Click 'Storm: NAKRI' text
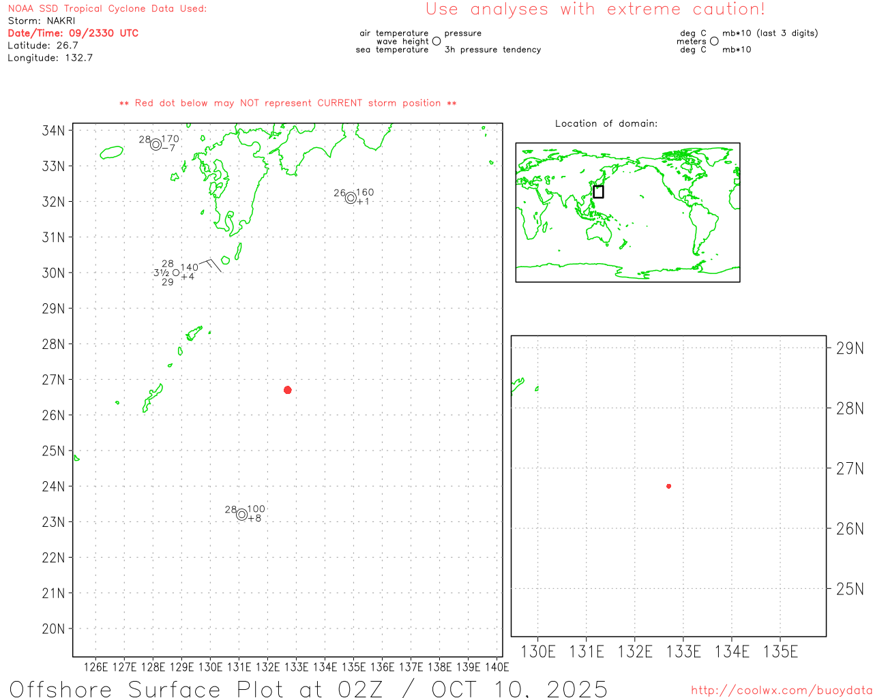Viewport: 873px width, 698px height. [x=42, y=20]
